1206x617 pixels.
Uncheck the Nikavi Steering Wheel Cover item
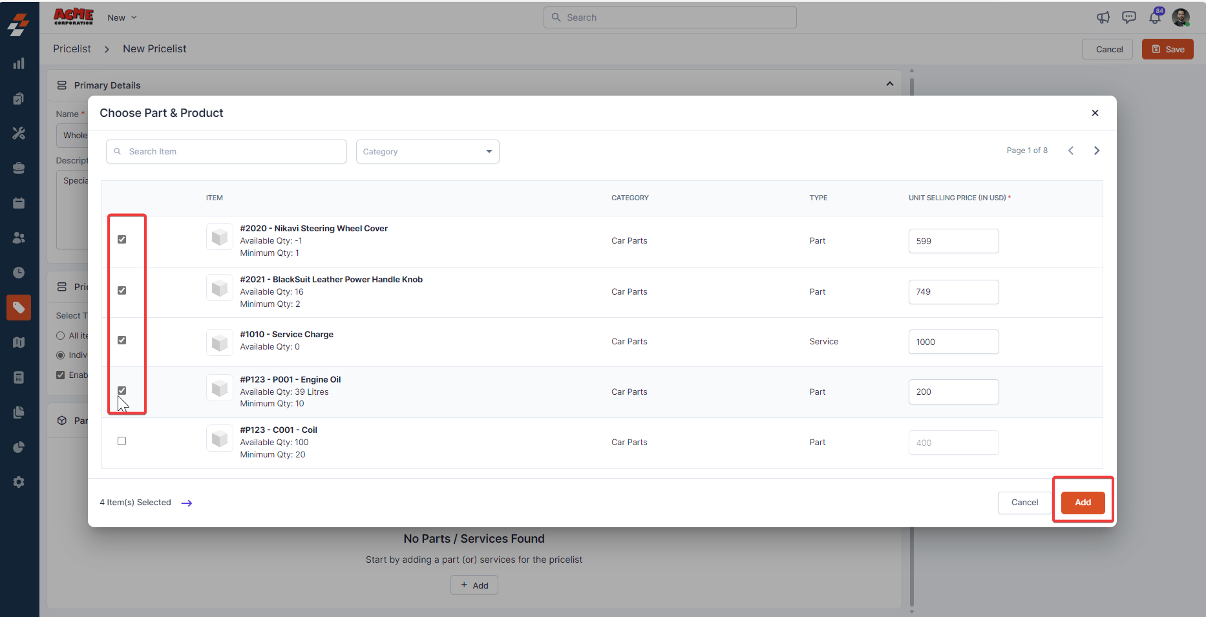[x=122, y=240]
